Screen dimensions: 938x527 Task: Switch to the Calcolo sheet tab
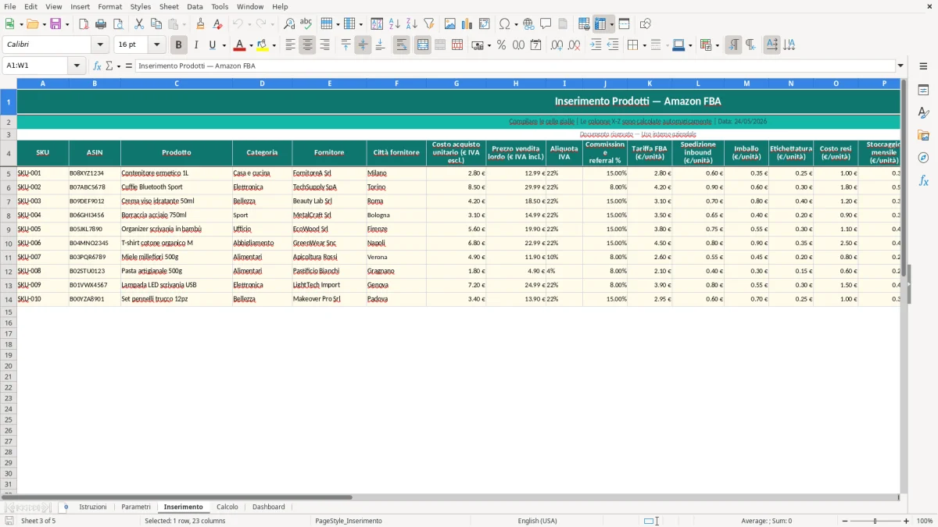pos(227,507)
